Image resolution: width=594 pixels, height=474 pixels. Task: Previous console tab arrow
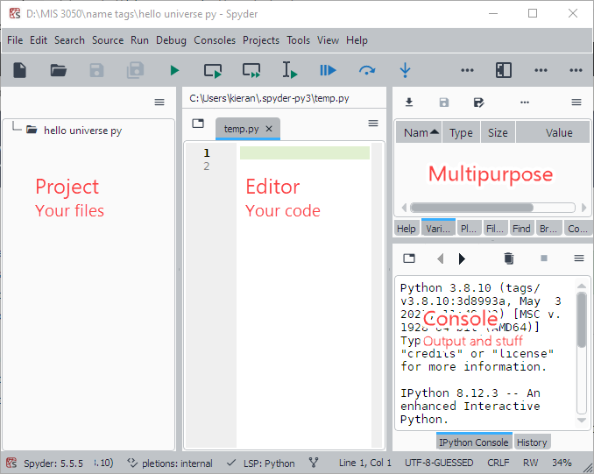[x=440, y=258]
